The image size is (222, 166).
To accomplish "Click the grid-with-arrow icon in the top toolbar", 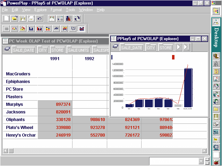I will (60, 18).
